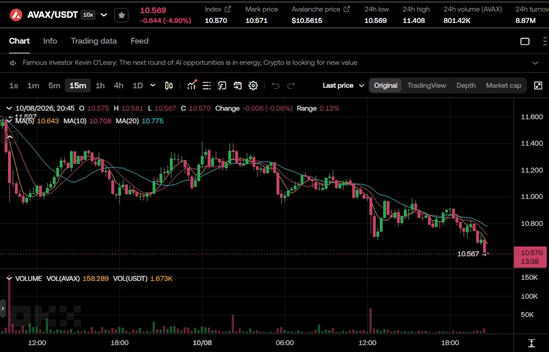Switch chart view to TradingView
This screenshot has width=549, height=352.
pyautogui.click(x=427, y=86)
